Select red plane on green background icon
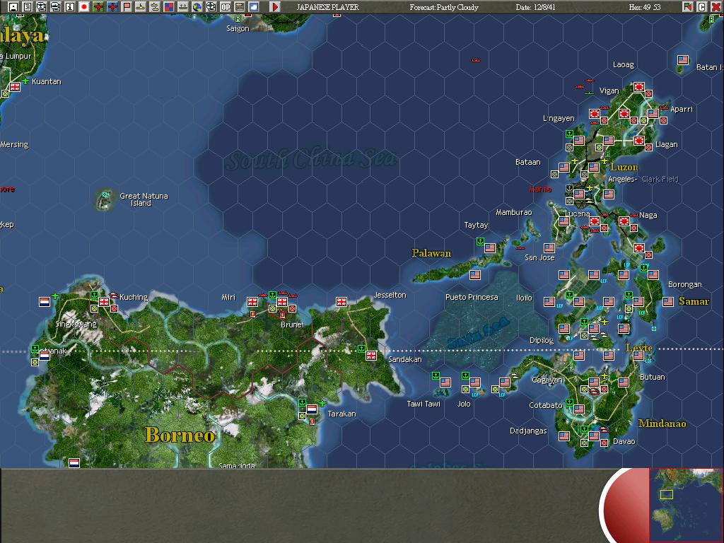Image resolution: width=724 pixels, height=543 pixels. 98,7
